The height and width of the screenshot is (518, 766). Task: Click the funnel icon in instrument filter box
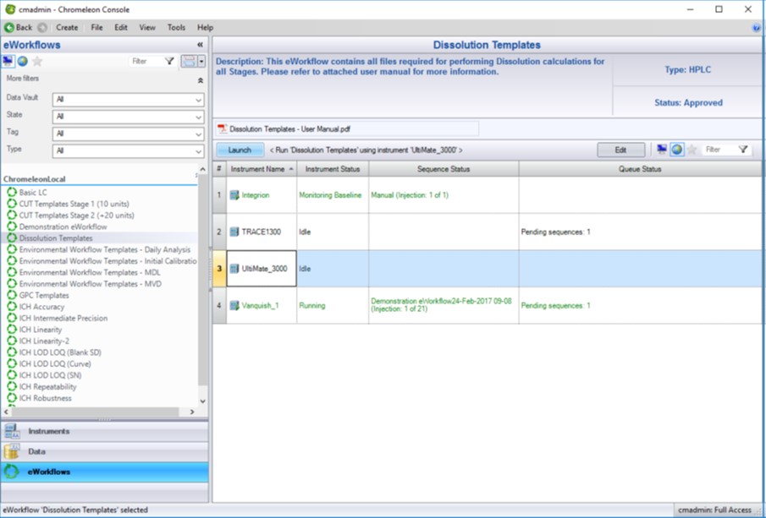(x=742, y=150)
